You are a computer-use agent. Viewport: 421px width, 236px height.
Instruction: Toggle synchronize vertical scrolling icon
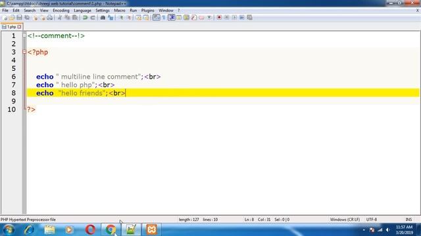point(138,18)
